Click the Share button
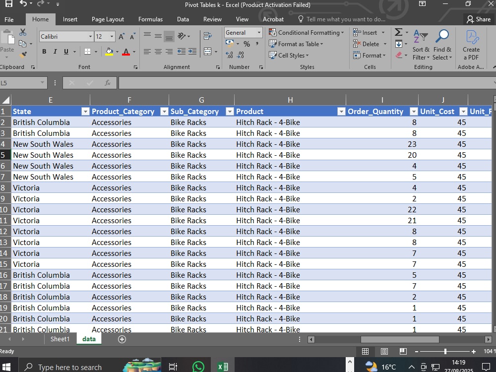 point(479,19)
